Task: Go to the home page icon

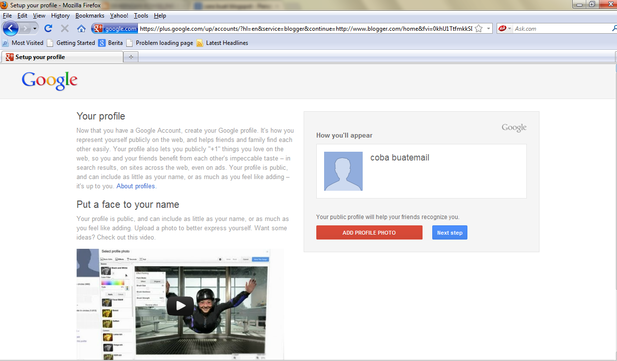Action: [x=81, y=28]
